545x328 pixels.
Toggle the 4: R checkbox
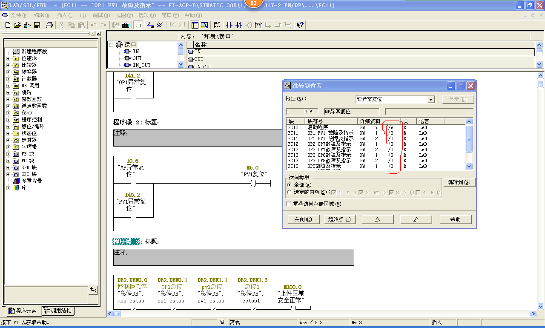click(x=418, y=192)
